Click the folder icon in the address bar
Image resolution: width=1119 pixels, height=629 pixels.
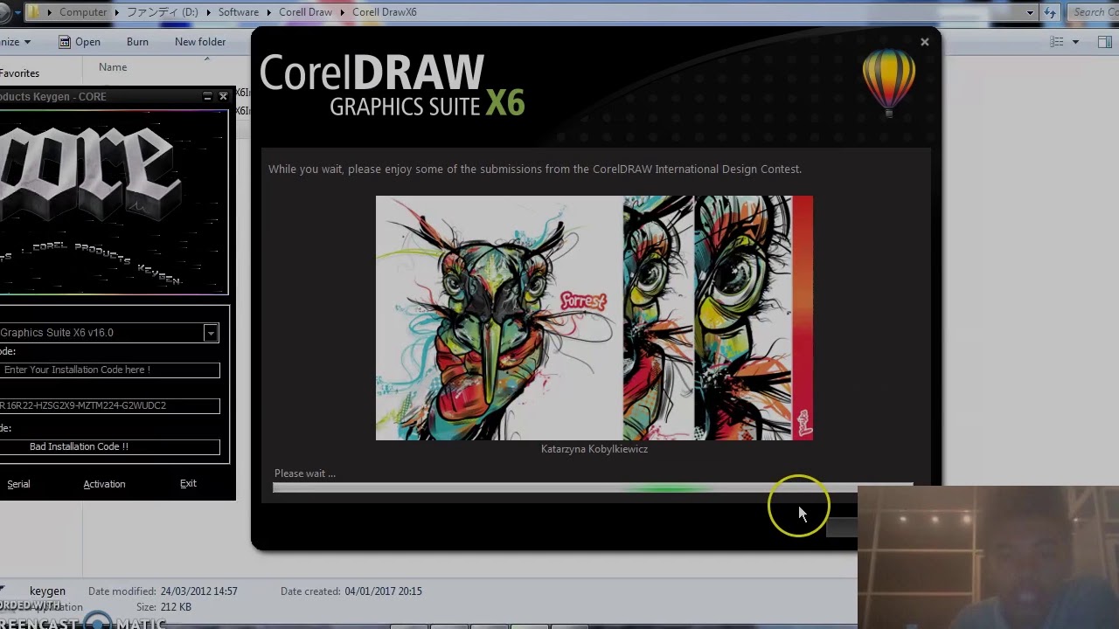[34, 12]
